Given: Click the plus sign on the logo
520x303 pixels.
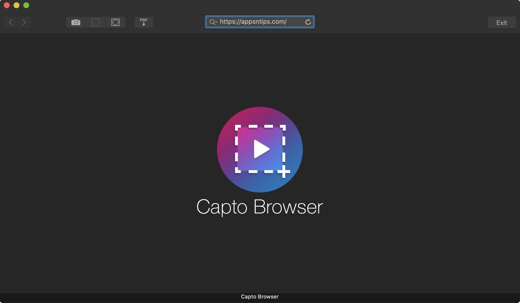Looking at the screenshot, I should coord(284,172).
